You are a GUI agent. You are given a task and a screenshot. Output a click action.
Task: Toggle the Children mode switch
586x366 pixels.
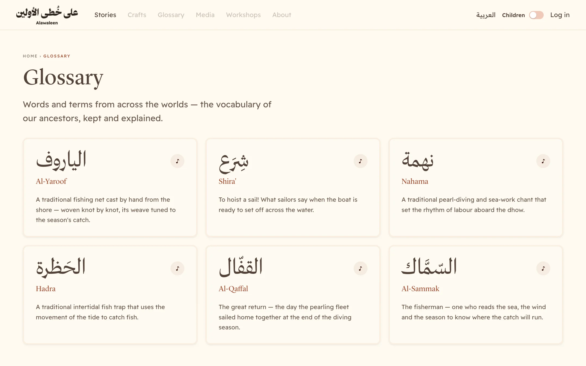coord(536,15)
